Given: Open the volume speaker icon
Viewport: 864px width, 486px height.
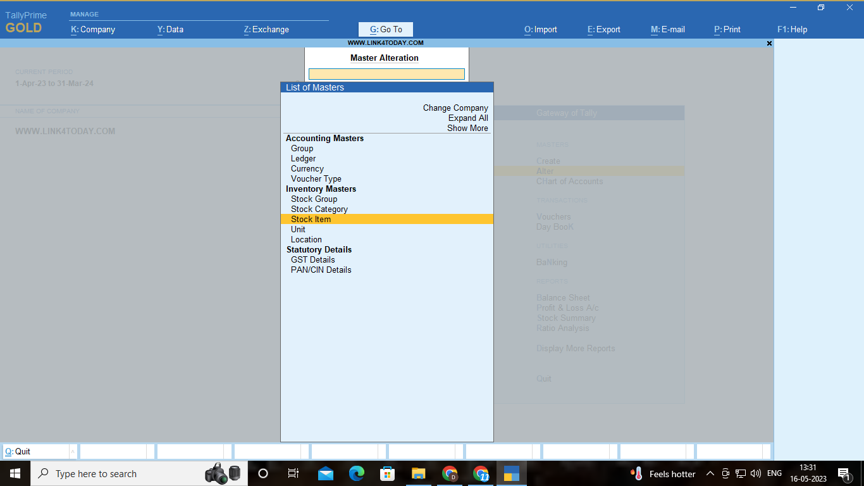Looking at the screenshot, I should [x=755, y=473].
